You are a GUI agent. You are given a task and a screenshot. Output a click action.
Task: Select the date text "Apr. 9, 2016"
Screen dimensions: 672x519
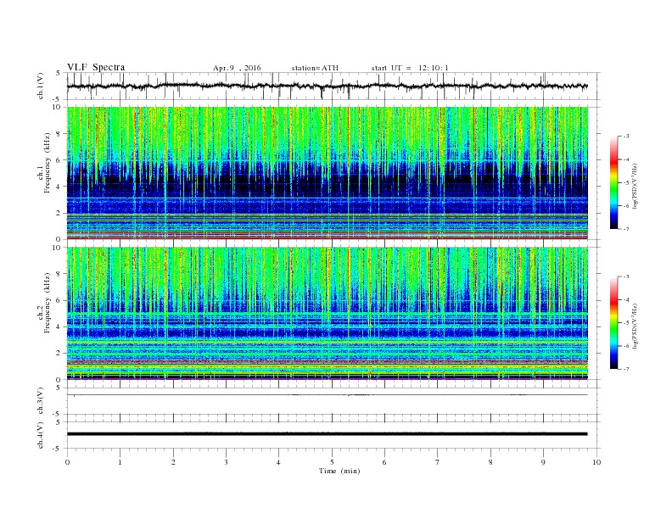pyautogui.click(x=237, y=68)
